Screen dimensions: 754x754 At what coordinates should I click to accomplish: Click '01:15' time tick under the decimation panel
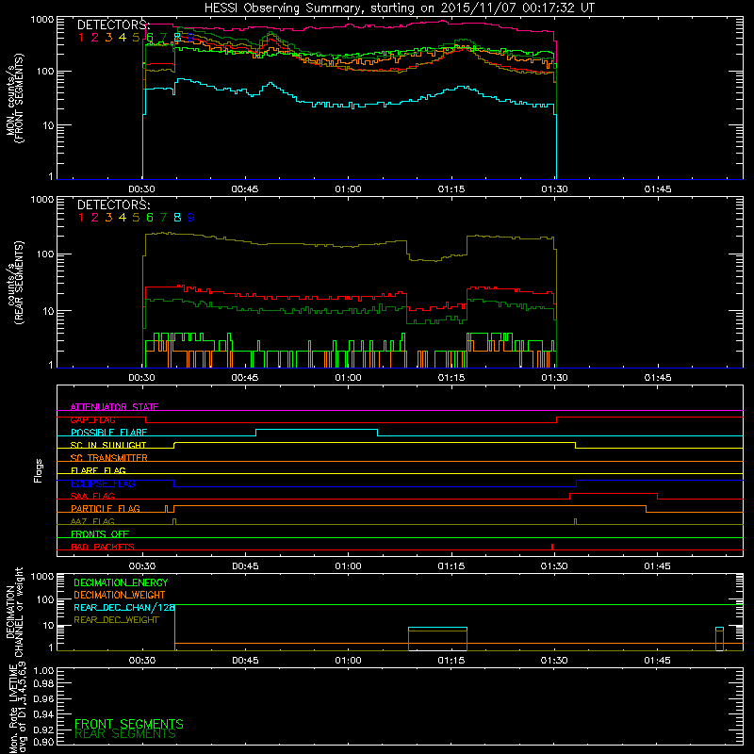451,661
